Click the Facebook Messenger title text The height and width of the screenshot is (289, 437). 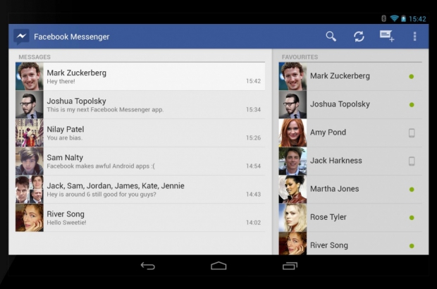coord(72,37)
